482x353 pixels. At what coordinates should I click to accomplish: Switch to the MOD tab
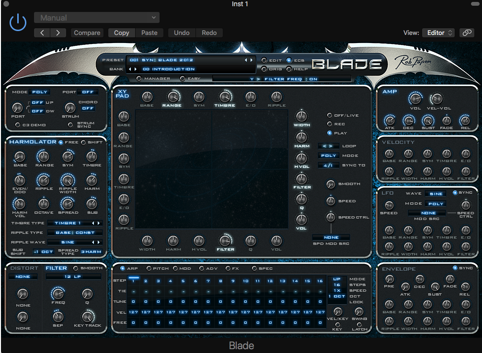(x=175, y=268)
